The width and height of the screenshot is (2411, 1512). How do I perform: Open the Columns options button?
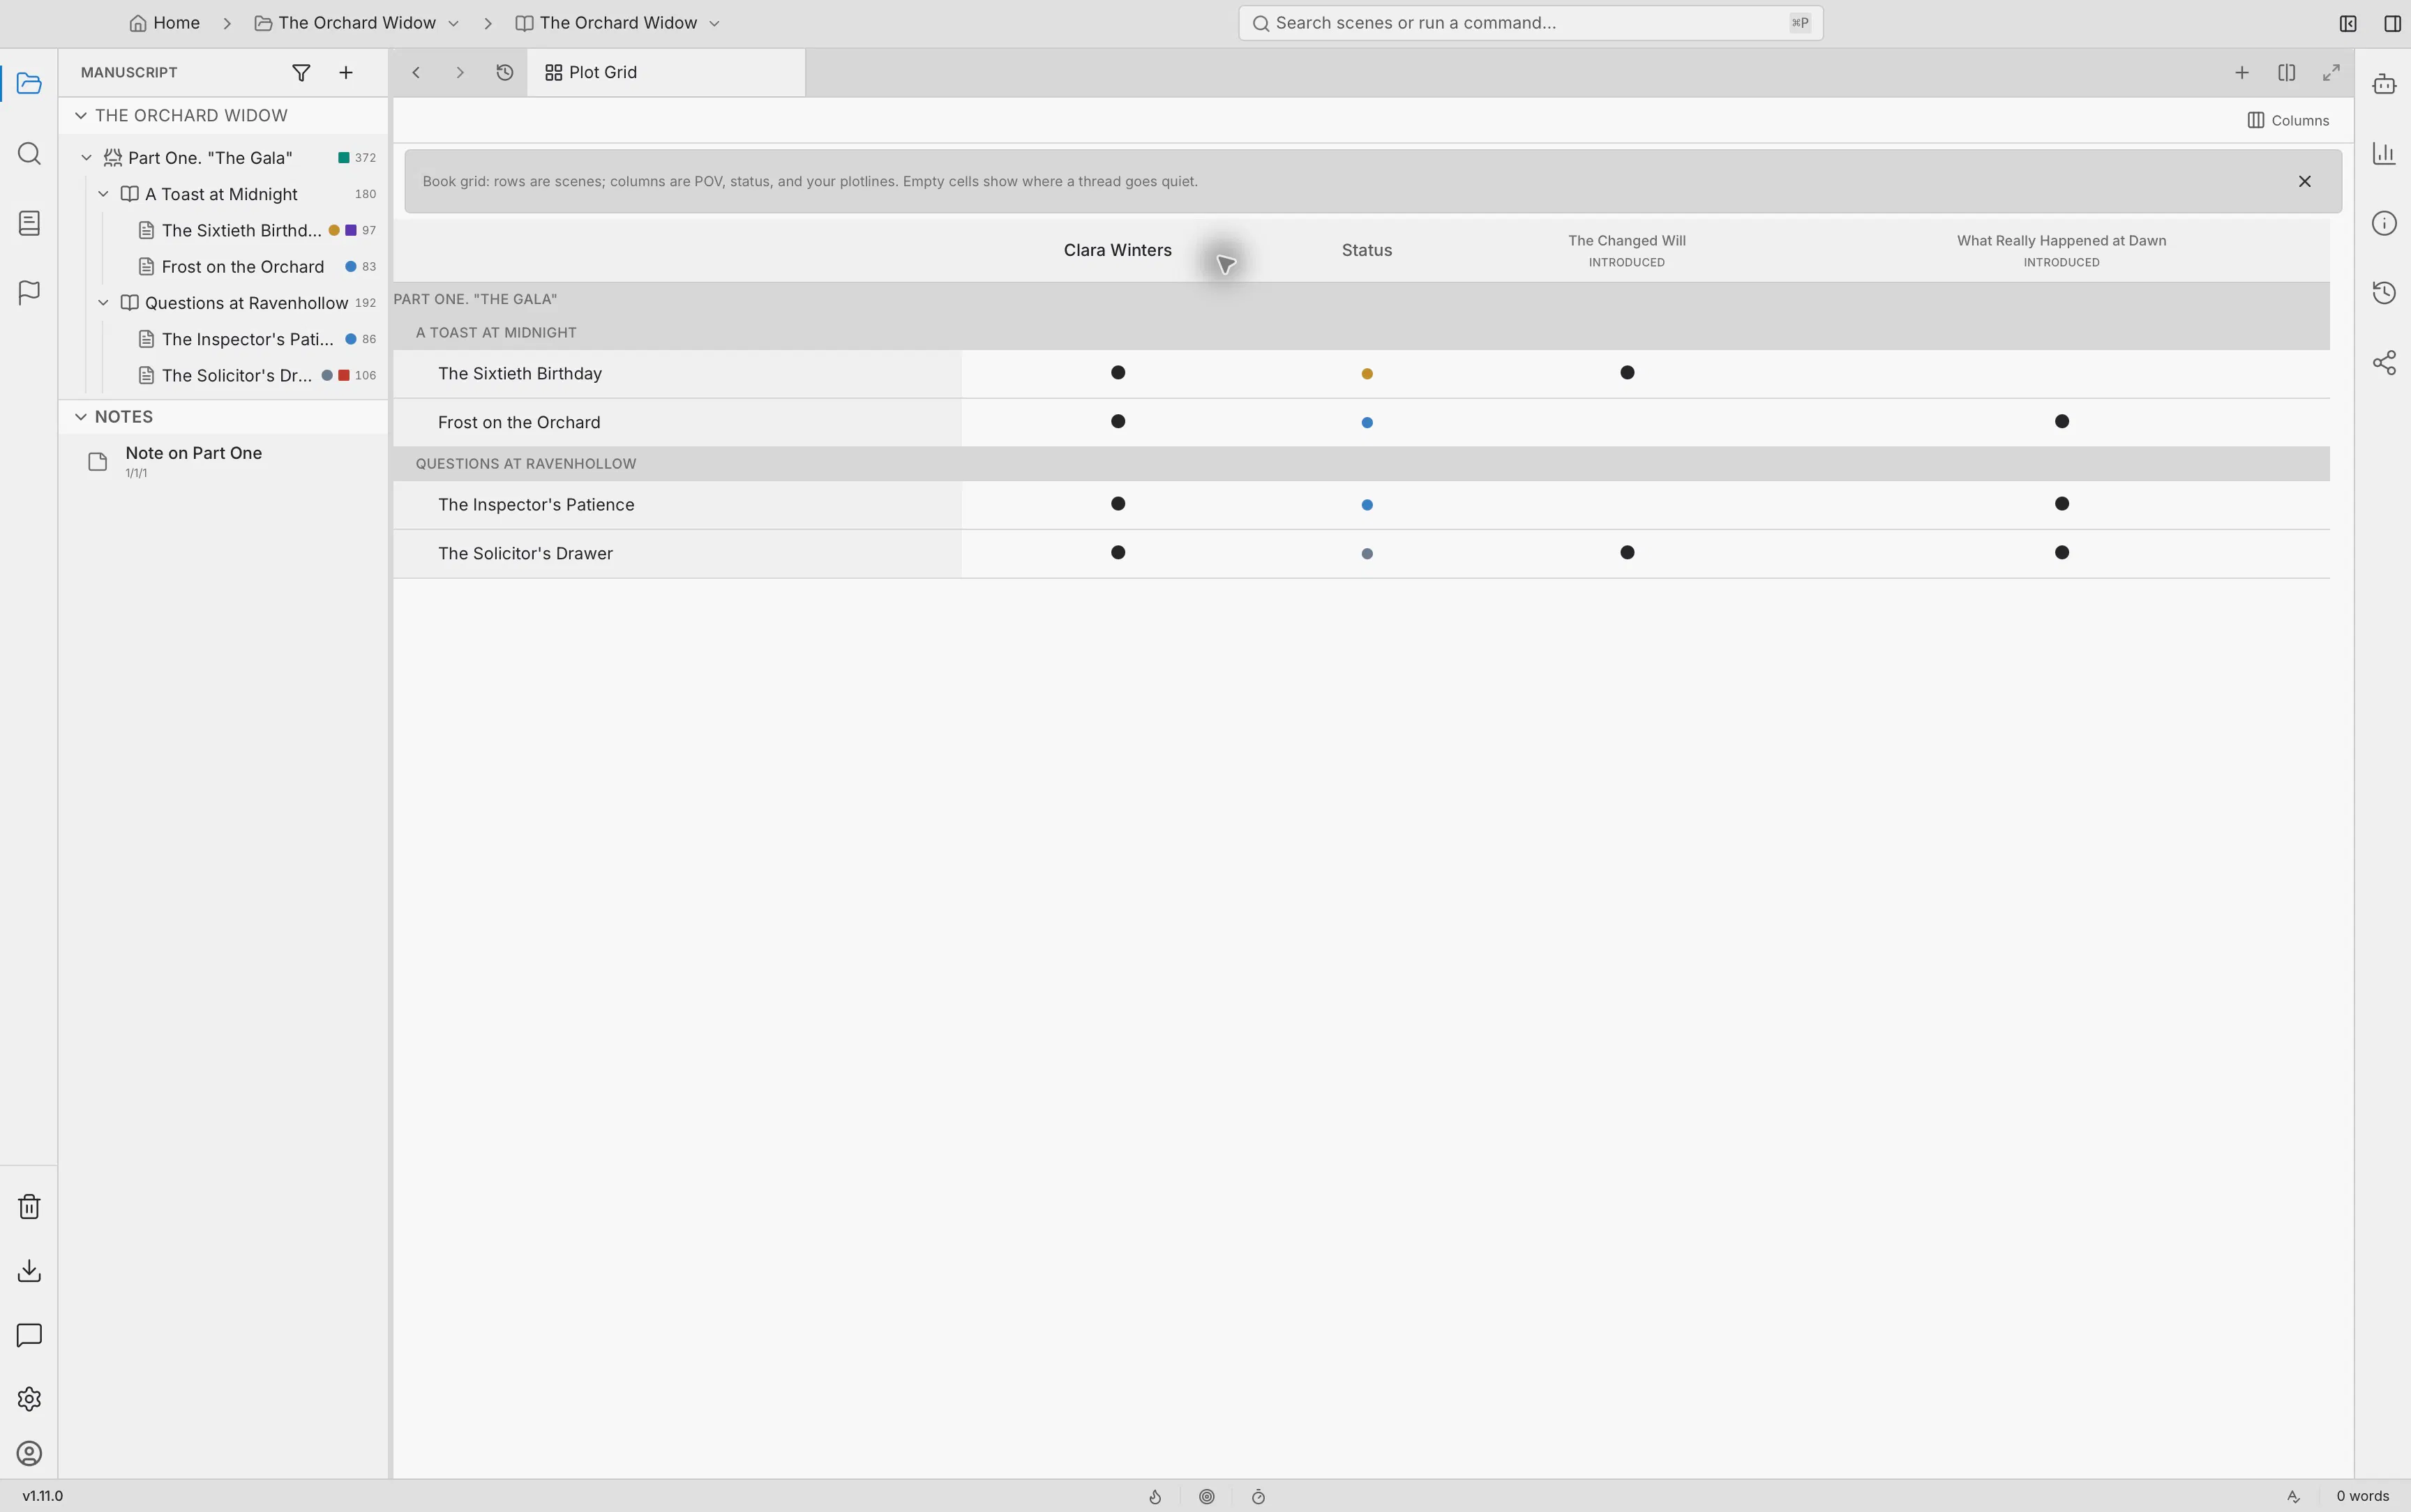click(2288, 120)
